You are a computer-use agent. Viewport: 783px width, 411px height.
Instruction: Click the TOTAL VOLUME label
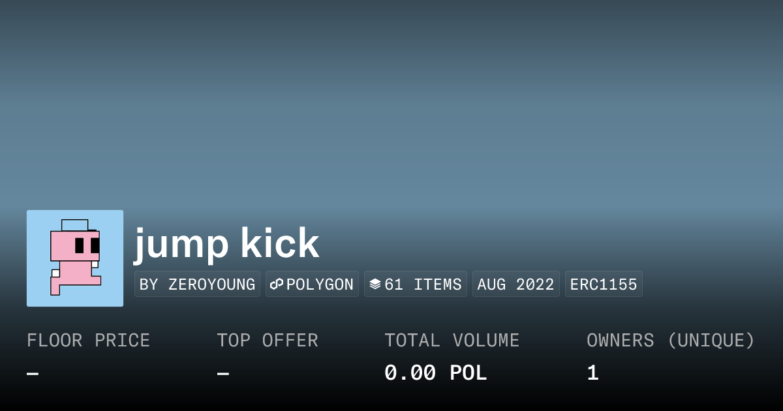tap(452, 341)
